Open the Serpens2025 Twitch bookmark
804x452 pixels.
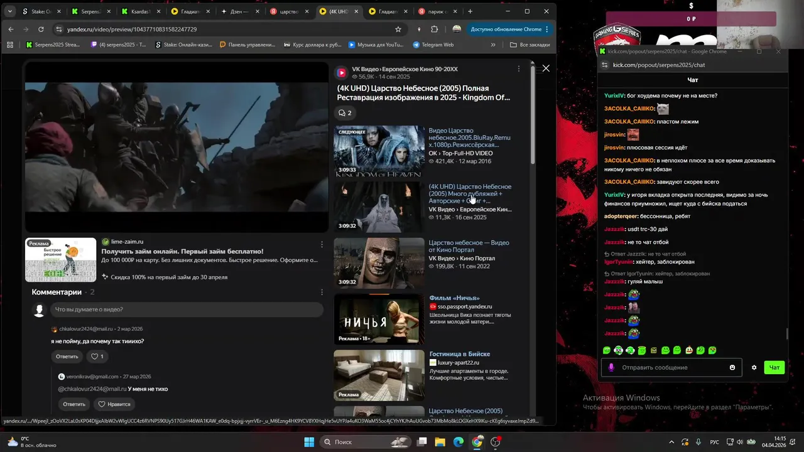point(119,45)
